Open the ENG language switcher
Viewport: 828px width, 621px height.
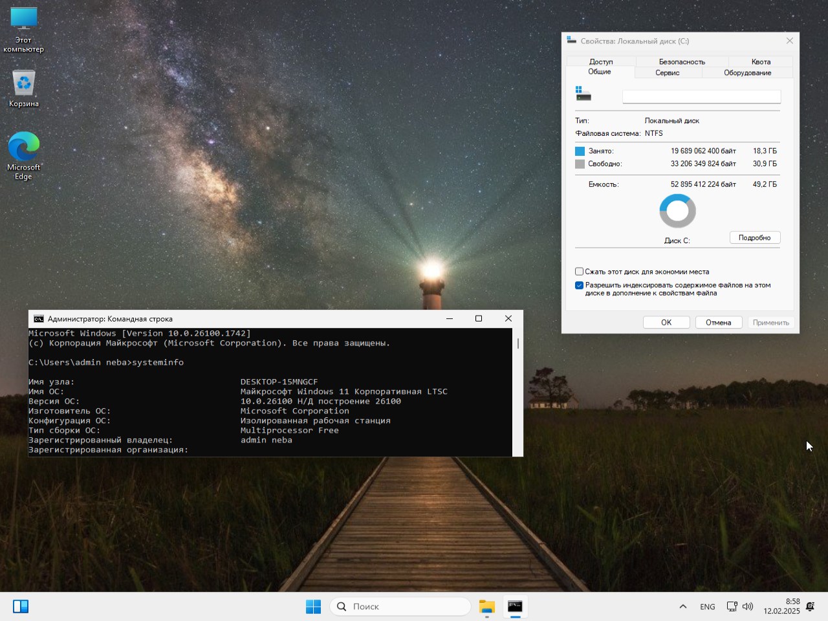[x=707, y=607]
